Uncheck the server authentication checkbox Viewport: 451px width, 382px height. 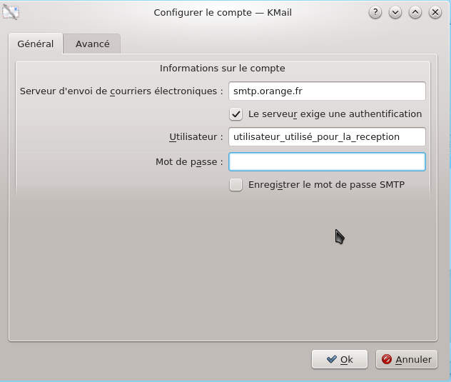(235, 114)
